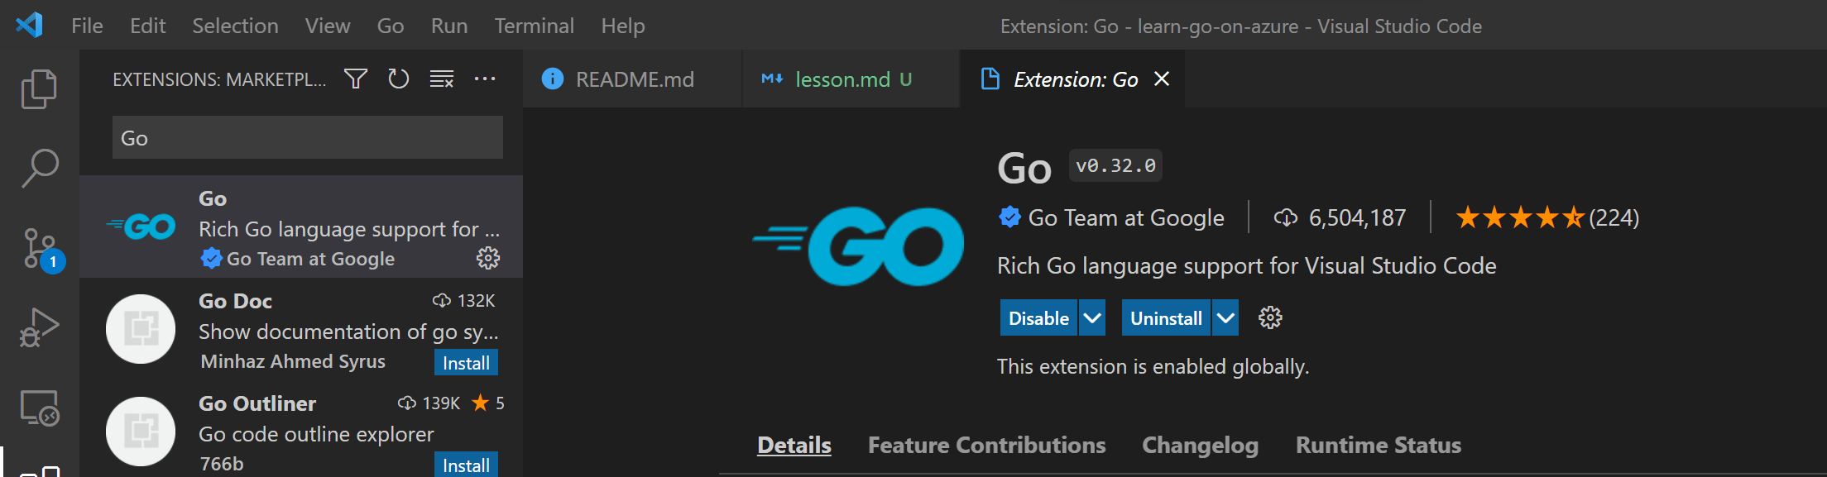The height and width of the screenshot is (477, 1827).
Task: Click the Extensions: Marketplace panel title
Action: click(219, 79)
